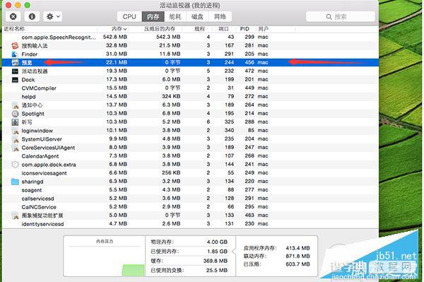Viewport: 424px width, 282px height.
Task: Sort by the 端口 column header
Action: [x=223, y=29]
